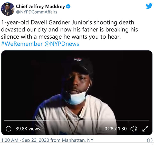This screenshot has height=145, width=154.
Task: Open the Chief Jeffrey Maddrey name link
Action: (40, 6)
